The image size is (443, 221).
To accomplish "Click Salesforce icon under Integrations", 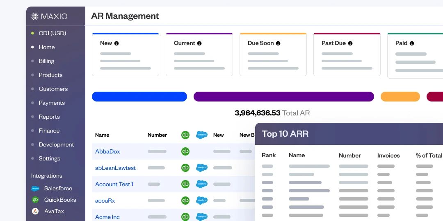I will coord(35,189).
